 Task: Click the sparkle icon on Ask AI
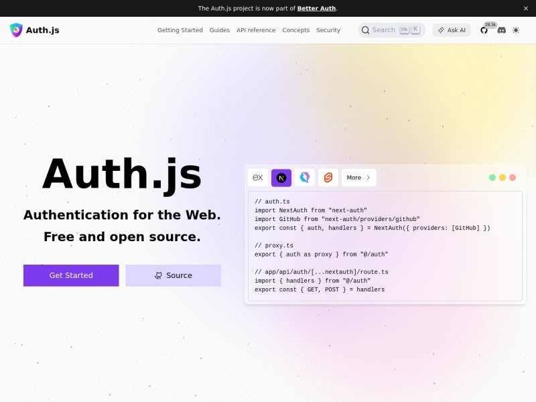point(441,30)
